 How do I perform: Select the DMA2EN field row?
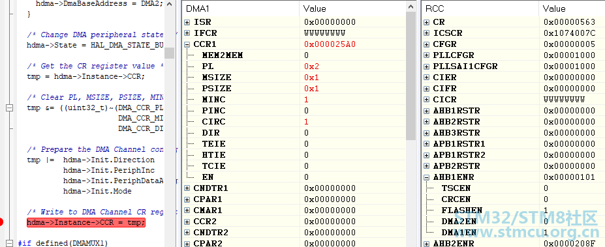click(513, 222)
